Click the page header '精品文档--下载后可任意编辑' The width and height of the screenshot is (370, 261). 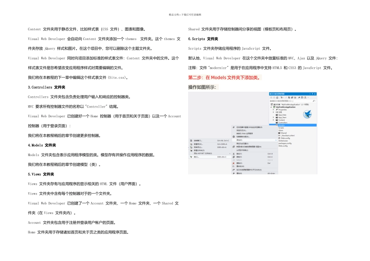(x=185, y=15)
